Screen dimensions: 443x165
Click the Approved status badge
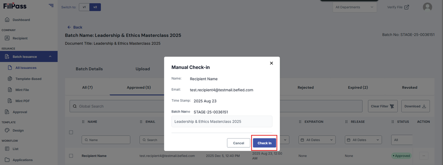pyautogui.click(x=401, y=156)
